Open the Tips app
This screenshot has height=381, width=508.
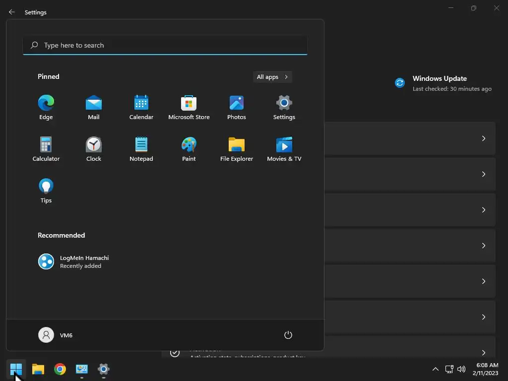click(x=46, y=191)
